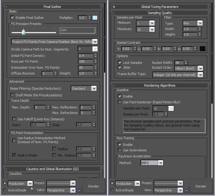Click Interpolate Over Num. FG Points field
Image resolution: width=215 pixels, height=196 pixels.
coord(86,68)
